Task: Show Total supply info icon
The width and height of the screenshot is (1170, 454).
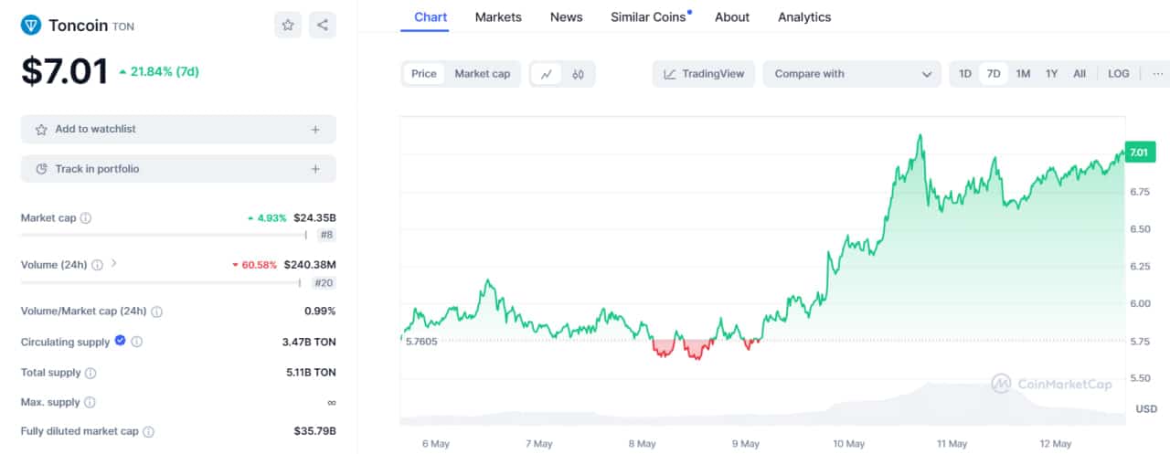Action: 90,373
